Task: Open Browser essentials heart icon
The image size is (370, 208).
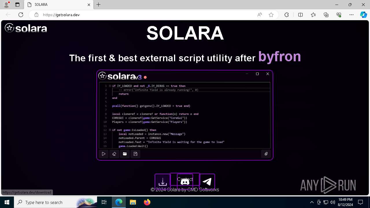Action: point(339,15)
